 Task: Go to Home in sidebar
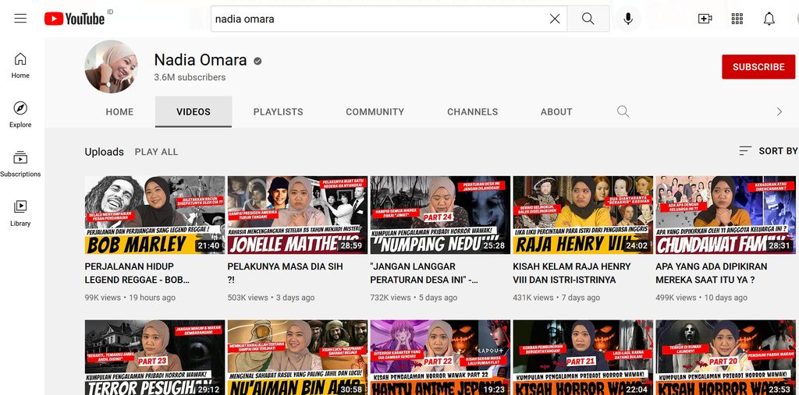[20, 65]
